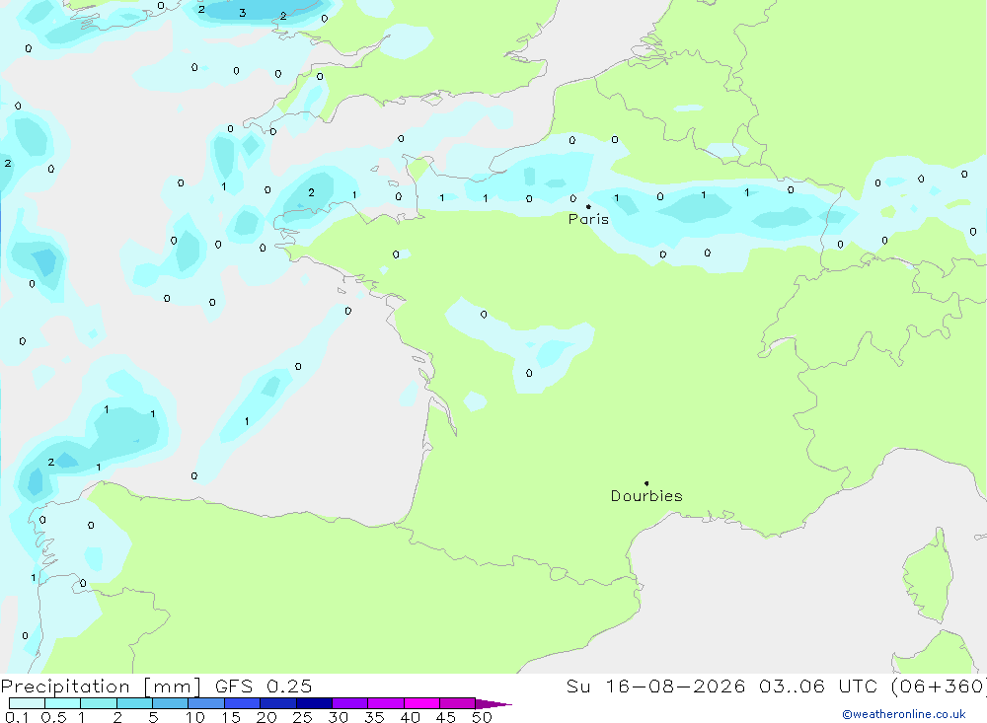Pick the 40–45 mm magenta legend swatch
This screenshot has width=987, height=723.
click(421, 703)
